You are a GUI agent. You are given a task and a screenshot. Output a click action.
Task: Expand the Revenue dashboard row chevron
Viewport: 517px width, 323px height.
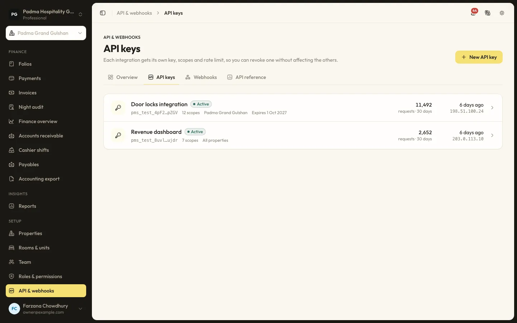pos(492,135)
